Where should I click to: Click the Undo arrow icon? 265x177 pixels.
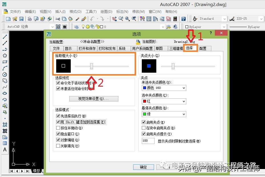[x=92, y=19]
